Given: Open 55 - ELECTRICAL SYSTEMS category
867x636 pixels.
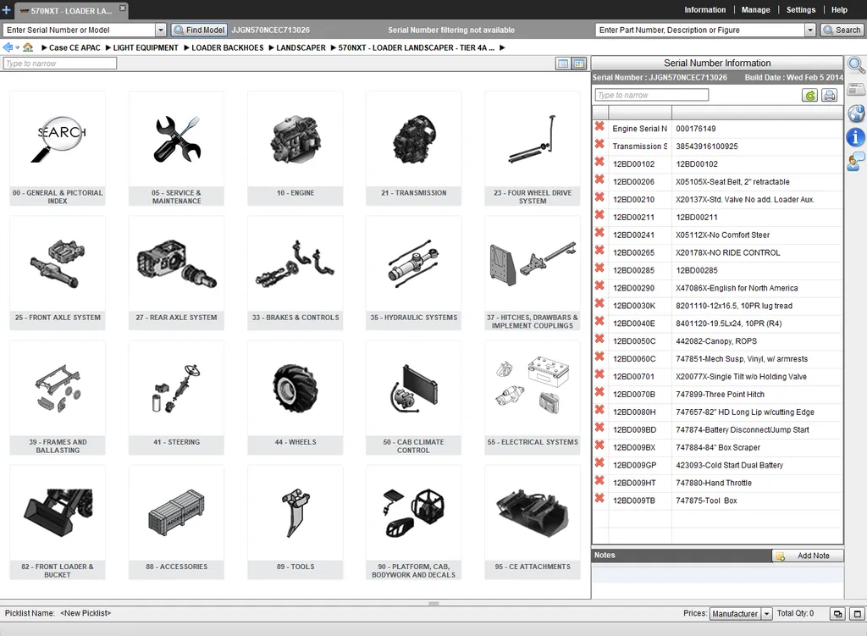Looking at the screenshot, I should 533,398.
